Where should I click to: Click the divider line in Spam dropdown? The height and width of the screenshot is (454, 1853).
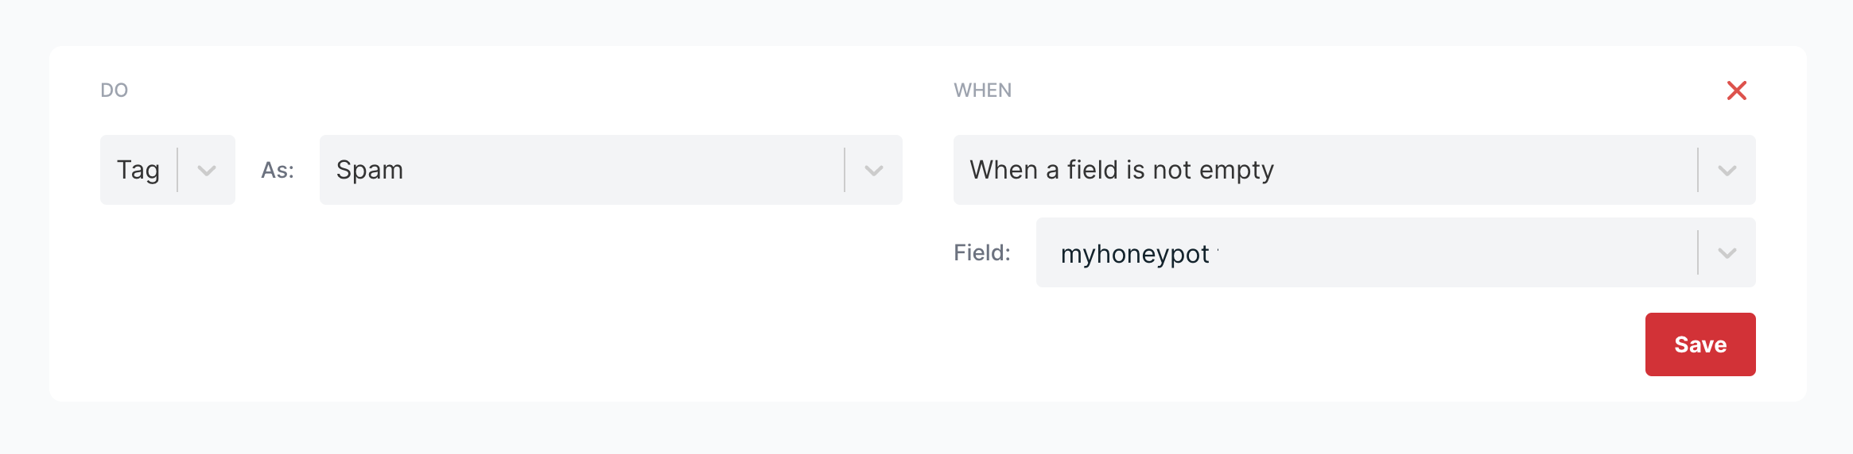tap(845, 170)
